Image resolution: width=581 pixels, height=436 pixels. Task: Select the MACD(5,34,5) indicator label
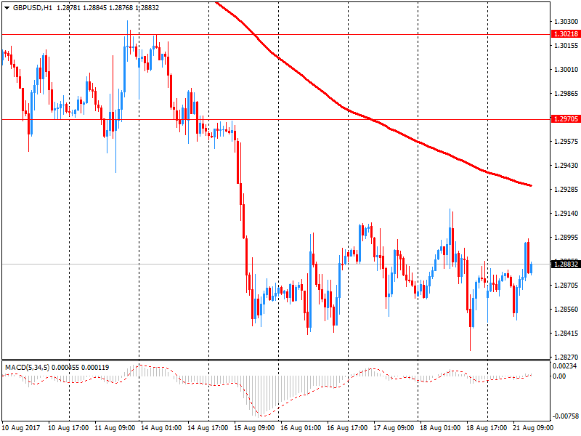[27, 368]
